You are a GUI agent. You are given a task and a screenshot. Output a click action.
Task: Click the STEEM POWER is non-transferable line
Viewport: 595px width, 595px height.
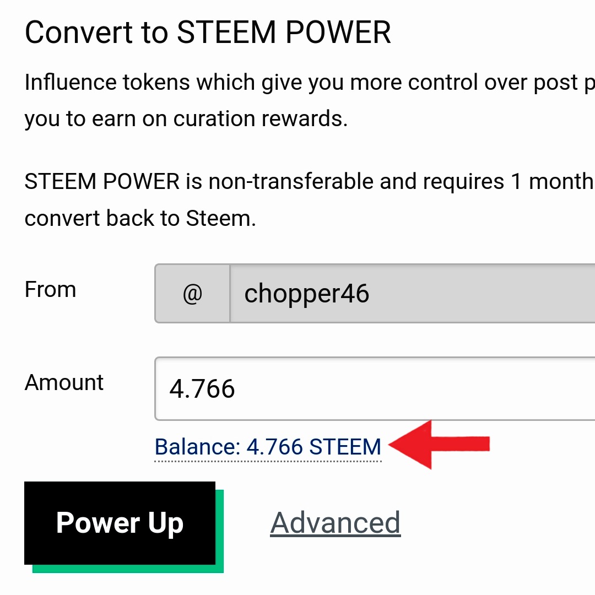(x=310, y=181)
